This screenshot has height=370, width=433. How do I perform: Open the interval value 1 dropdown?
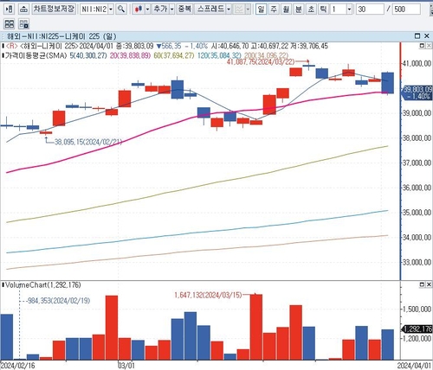tap(349, 10)
